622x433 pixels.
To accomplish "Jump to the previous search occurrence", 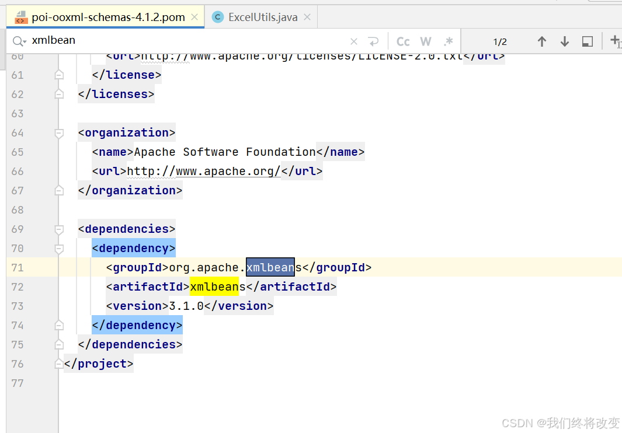I will point(542,41).
